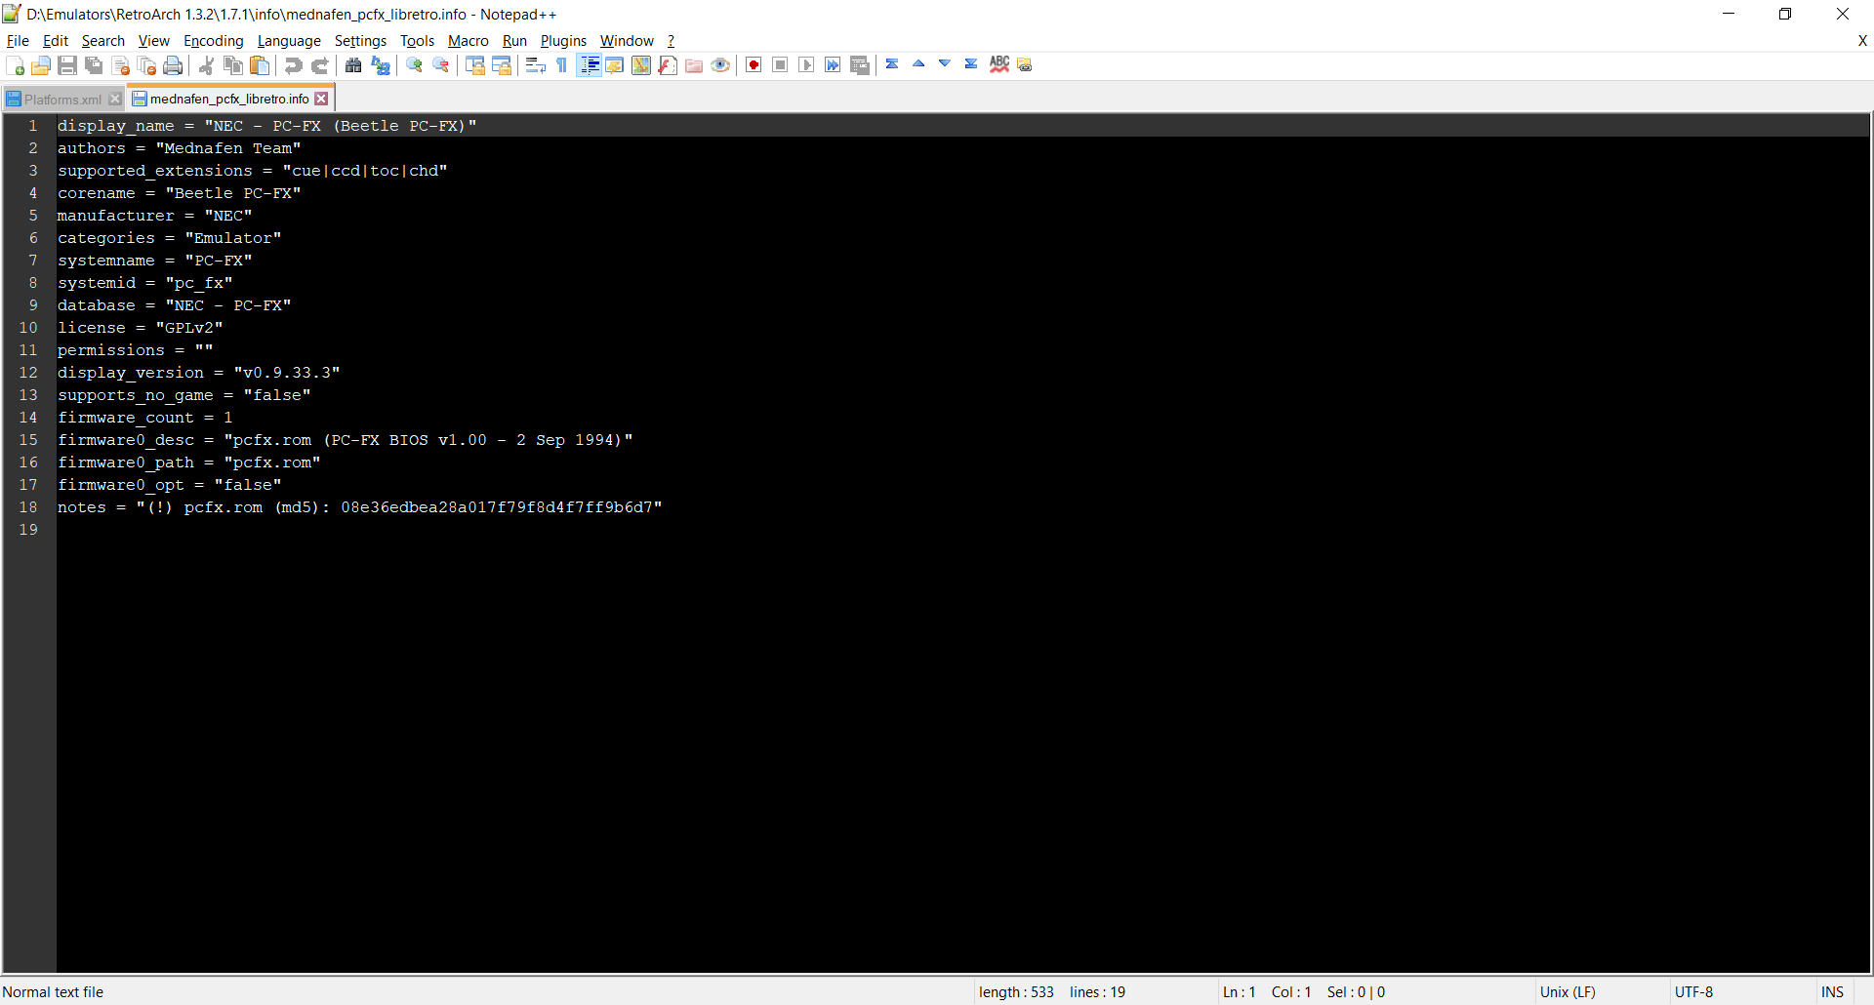Click the Close All documents toolbar icon

(x=146, y=65)
